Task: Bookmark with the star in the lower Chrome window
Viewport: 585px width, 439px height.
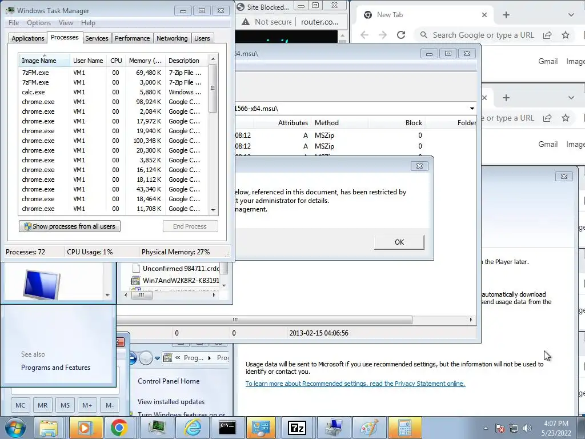Action: (566, 118)
